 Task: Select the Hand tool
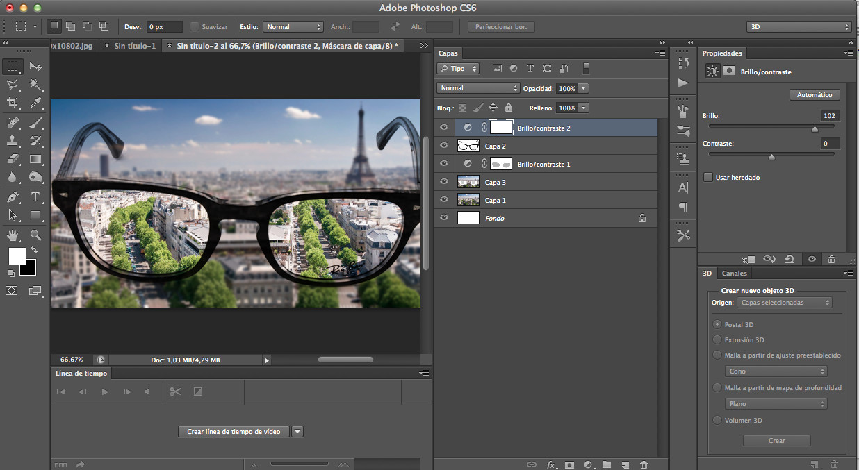(x=13, y=235)
